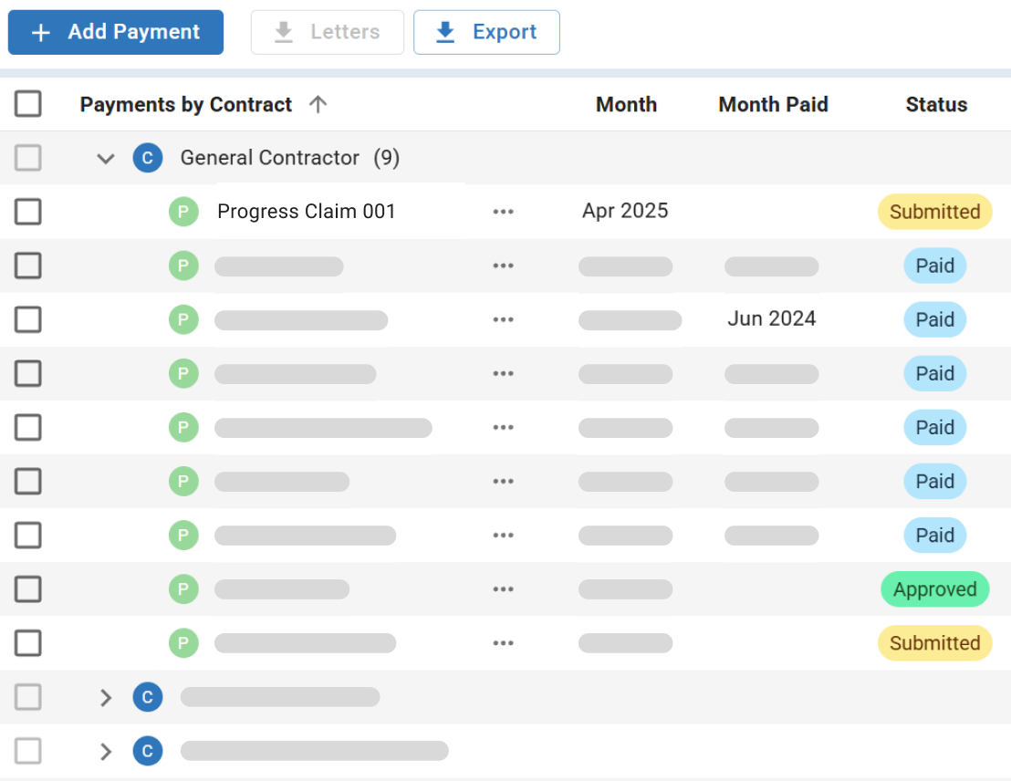Select the blue C contract icon for General Contractor
Screen dimensions: 1011x781
point(147,158)
